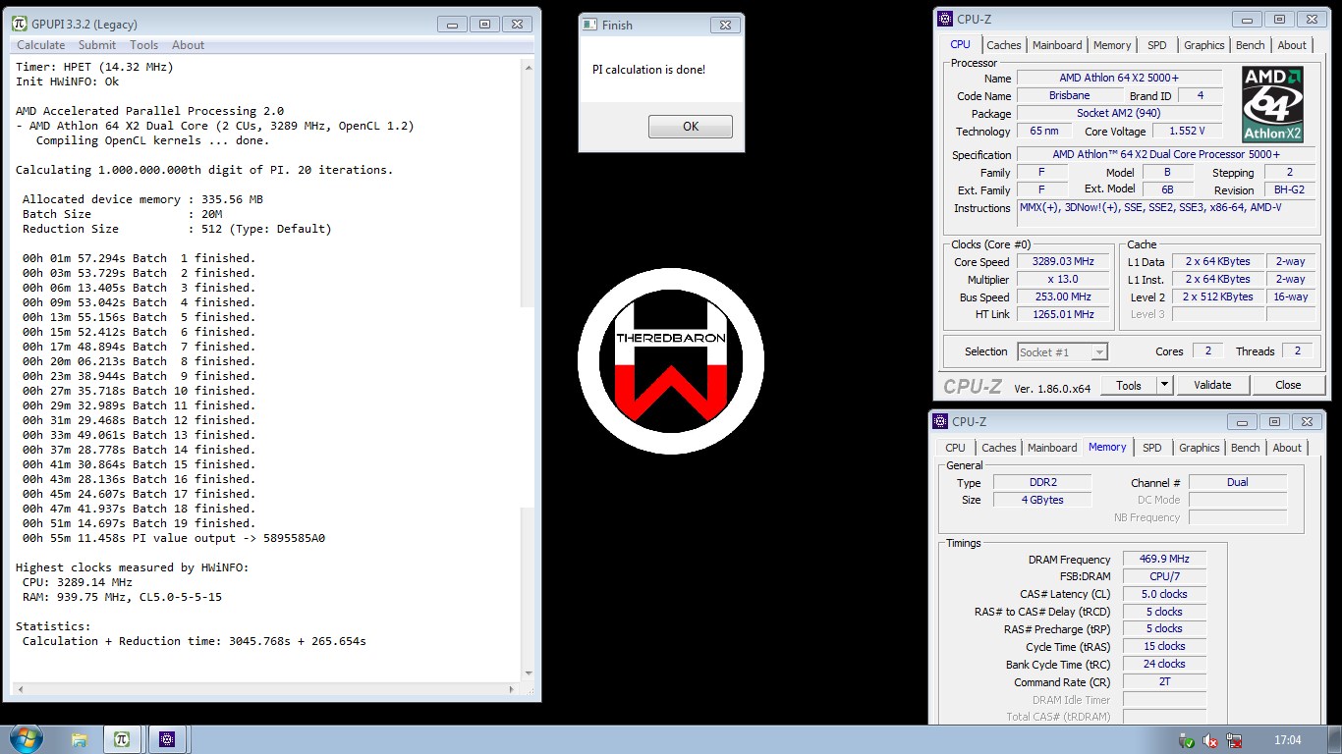
Task: Click 'Calculation + Reduction time: 3045.768s + 265.654s'
Action: (194, 641)
